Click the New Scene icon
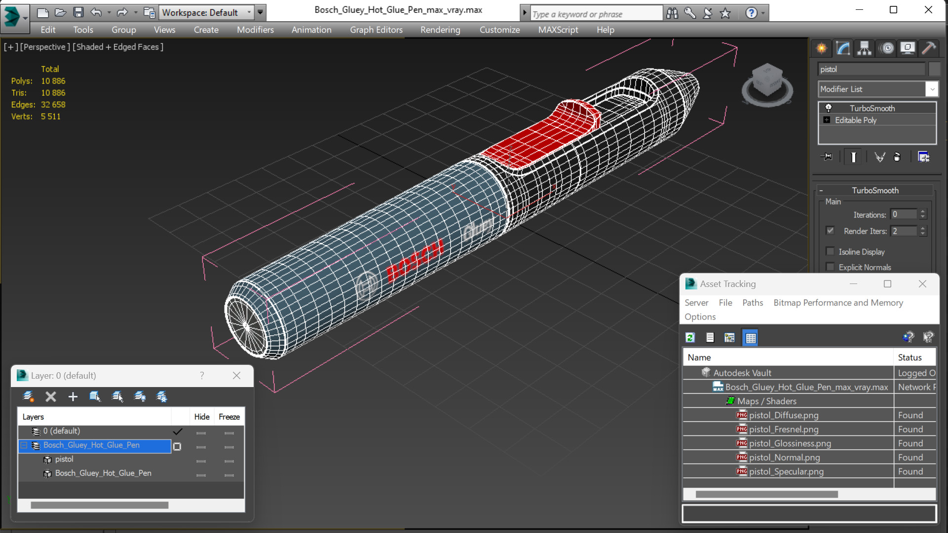This screenshot has height=533, width=948. 42,12
